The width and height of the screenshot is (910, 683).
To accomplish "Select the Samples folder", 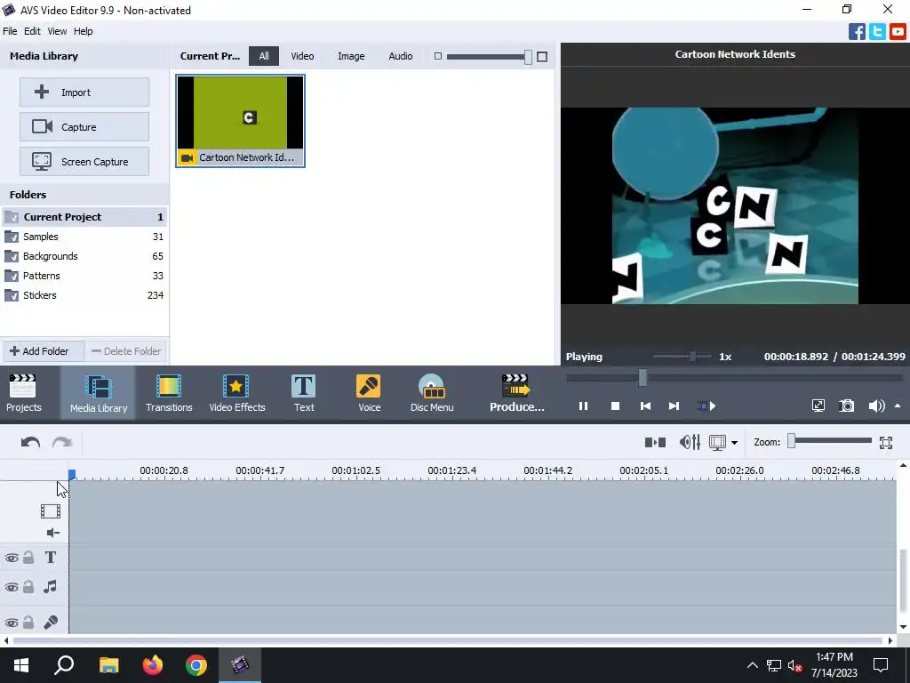I will click(84, 237).
